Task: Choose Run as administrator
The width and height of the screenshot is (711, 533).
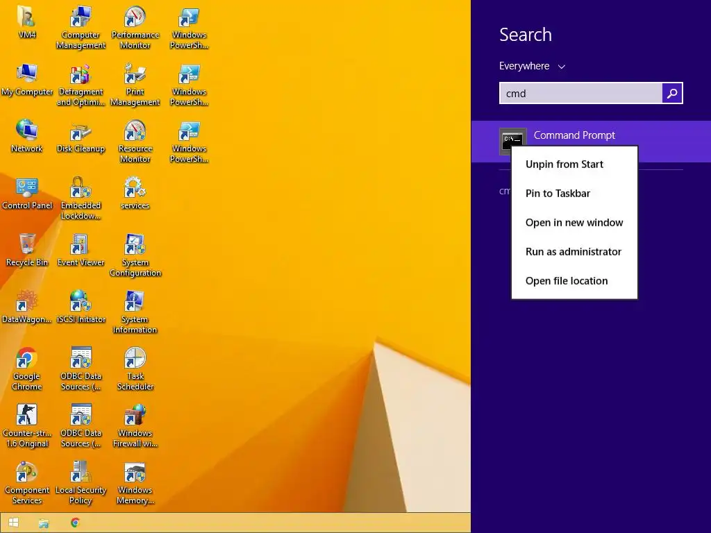Action: point(574,251)
